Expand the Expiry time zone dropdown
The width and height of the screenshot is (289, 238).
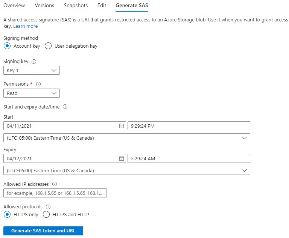click(x=126, y=170)
